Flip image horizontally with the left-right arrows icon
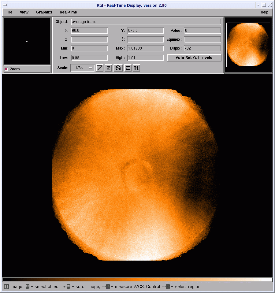Image resolution: width=275 pixels, height=293 pixels. (x=128, y=68)
